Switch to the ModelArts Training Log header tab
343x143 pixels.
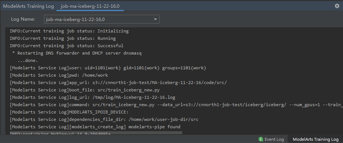(28, 6)
